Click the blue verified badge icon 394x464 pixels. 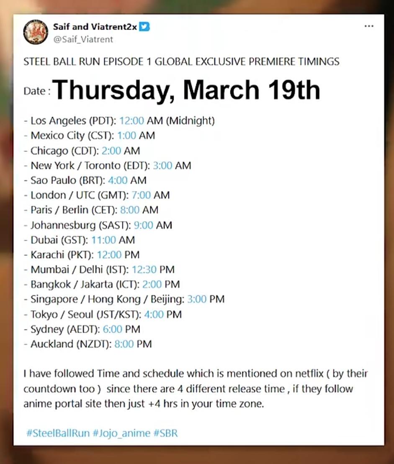click(x=145, y=27)
